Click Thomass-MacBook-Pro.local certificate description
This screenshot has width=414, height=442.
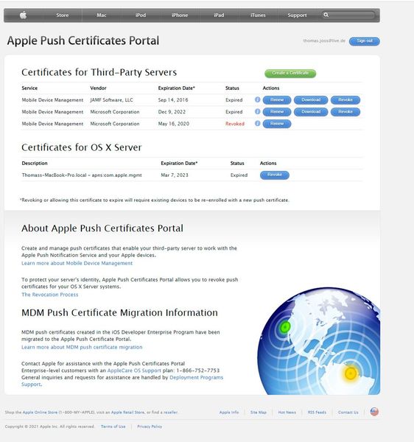(82, 175)
